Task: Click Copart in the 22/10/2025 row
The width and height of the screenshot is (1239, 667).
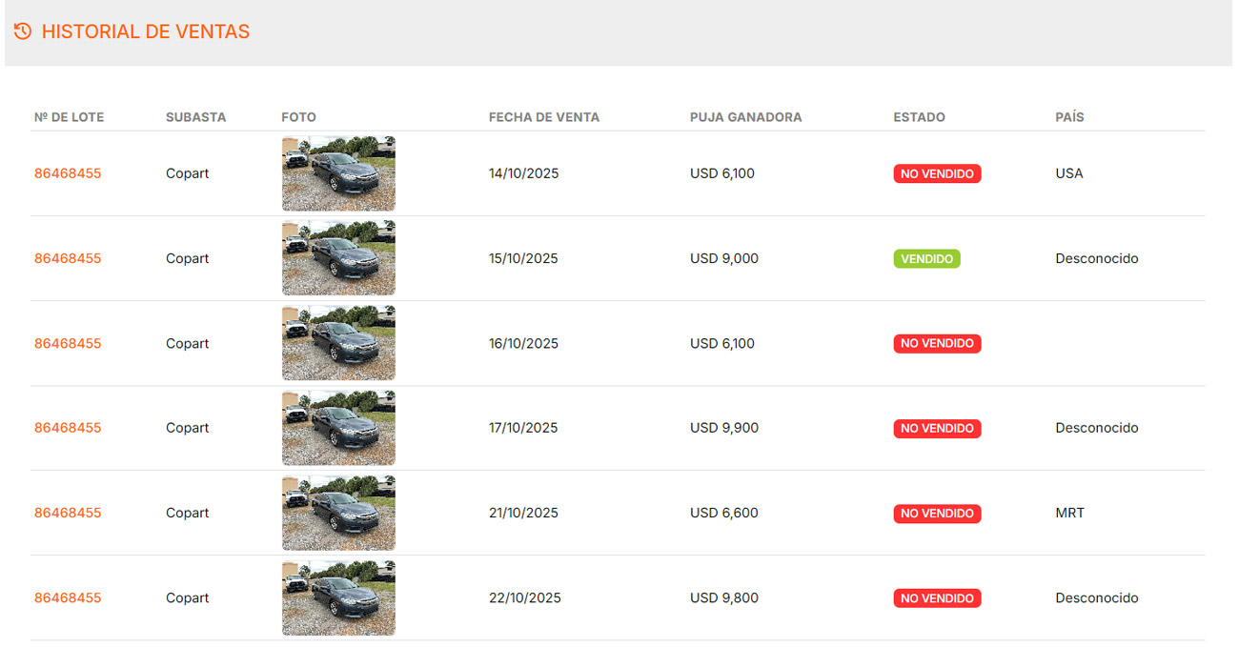Action: 188,598
